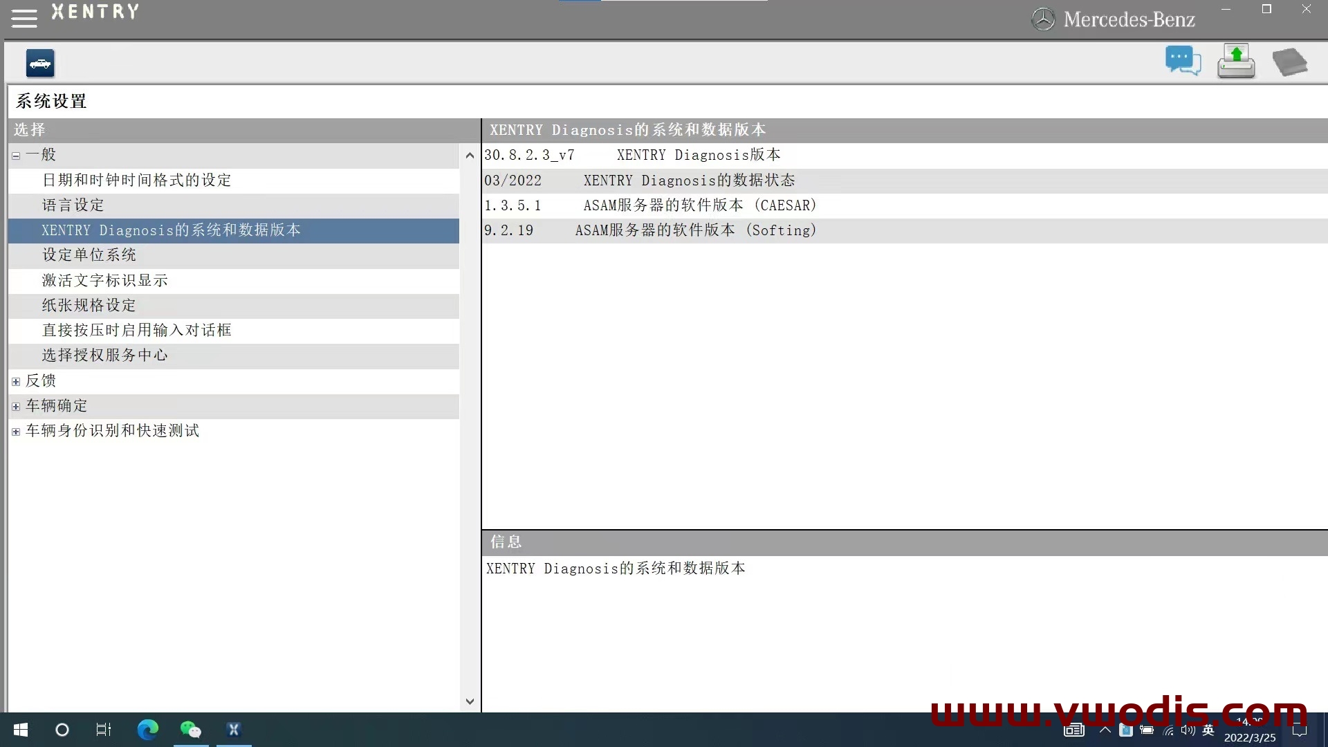The height and width of the screenshot is (747, 1328).
Task: Launch XENTRY from the taskbar
Action: 233,730
